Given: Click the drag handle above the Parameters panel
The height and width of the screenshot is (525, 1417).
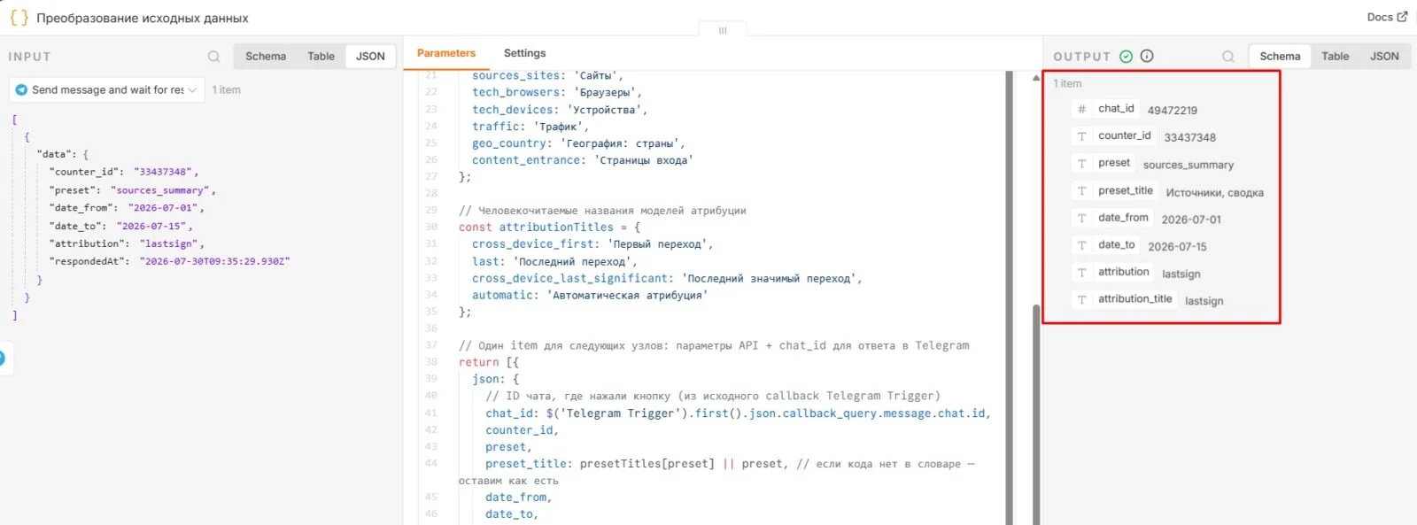Looking at the screenshot, I should coord(723,30).
